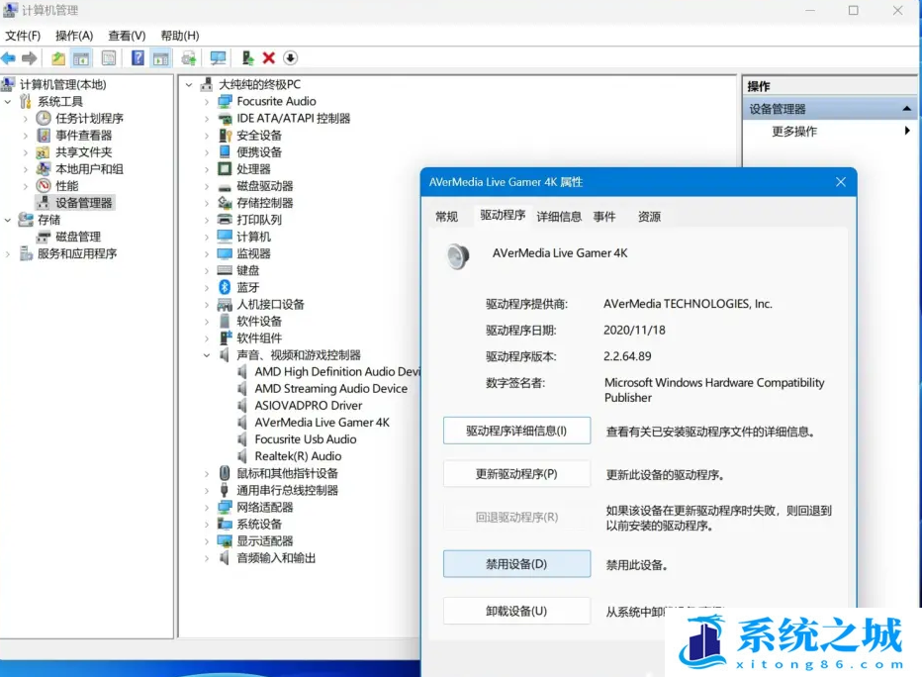Screen dimensions: 922x677
Task: Switch to the 事件 tab
Action: click(x=603, y=217)
